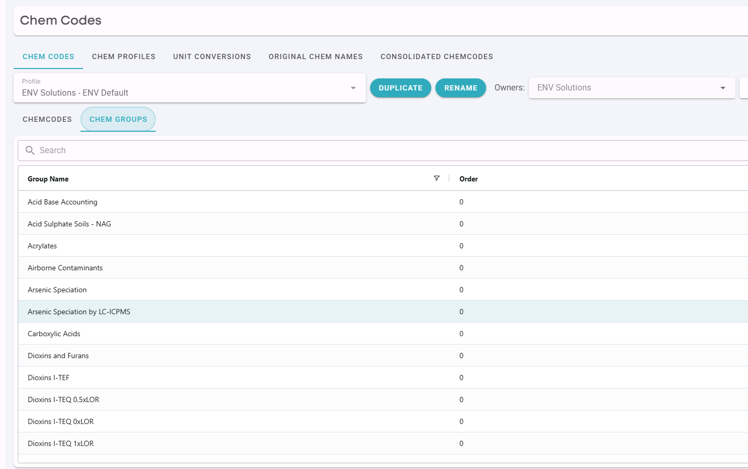Screen dimensions: 748x469
Task: Switch to the Chemcodes sub-tab
Action: (47, 119)
